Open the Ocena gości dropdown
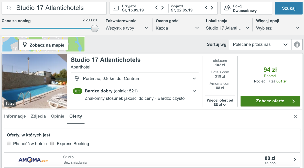The height and width of the screenshot is (168, 304). coord(177,28)
